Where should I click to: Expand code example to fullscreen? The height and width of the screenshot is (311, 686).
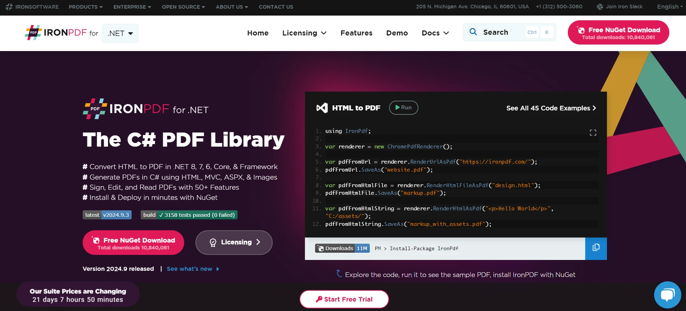click(593, 133)
